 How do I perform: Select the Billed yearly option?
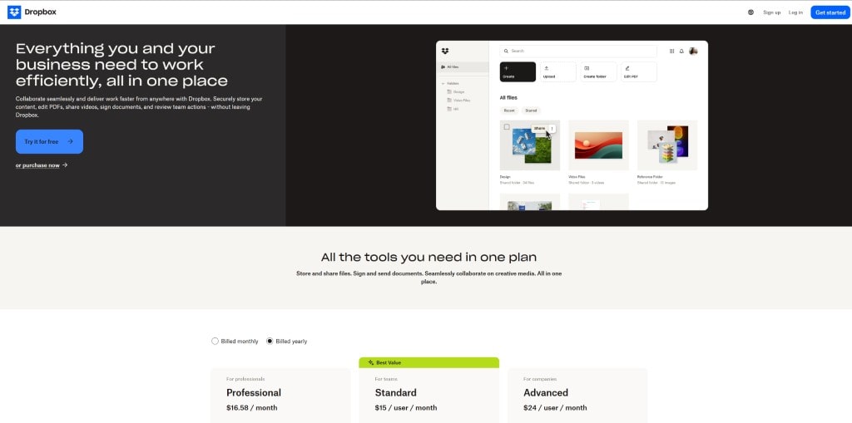(x=270, y=341)
